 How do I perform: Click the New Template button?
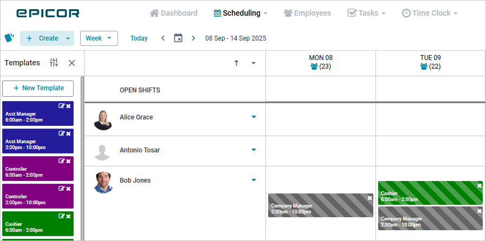(38, 88)
